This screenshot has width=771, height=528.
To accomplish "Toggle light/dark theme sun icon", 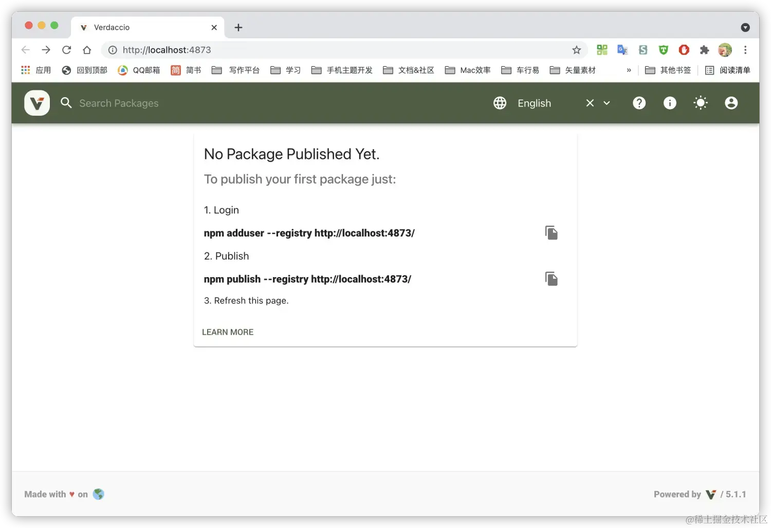I will 701,103.
